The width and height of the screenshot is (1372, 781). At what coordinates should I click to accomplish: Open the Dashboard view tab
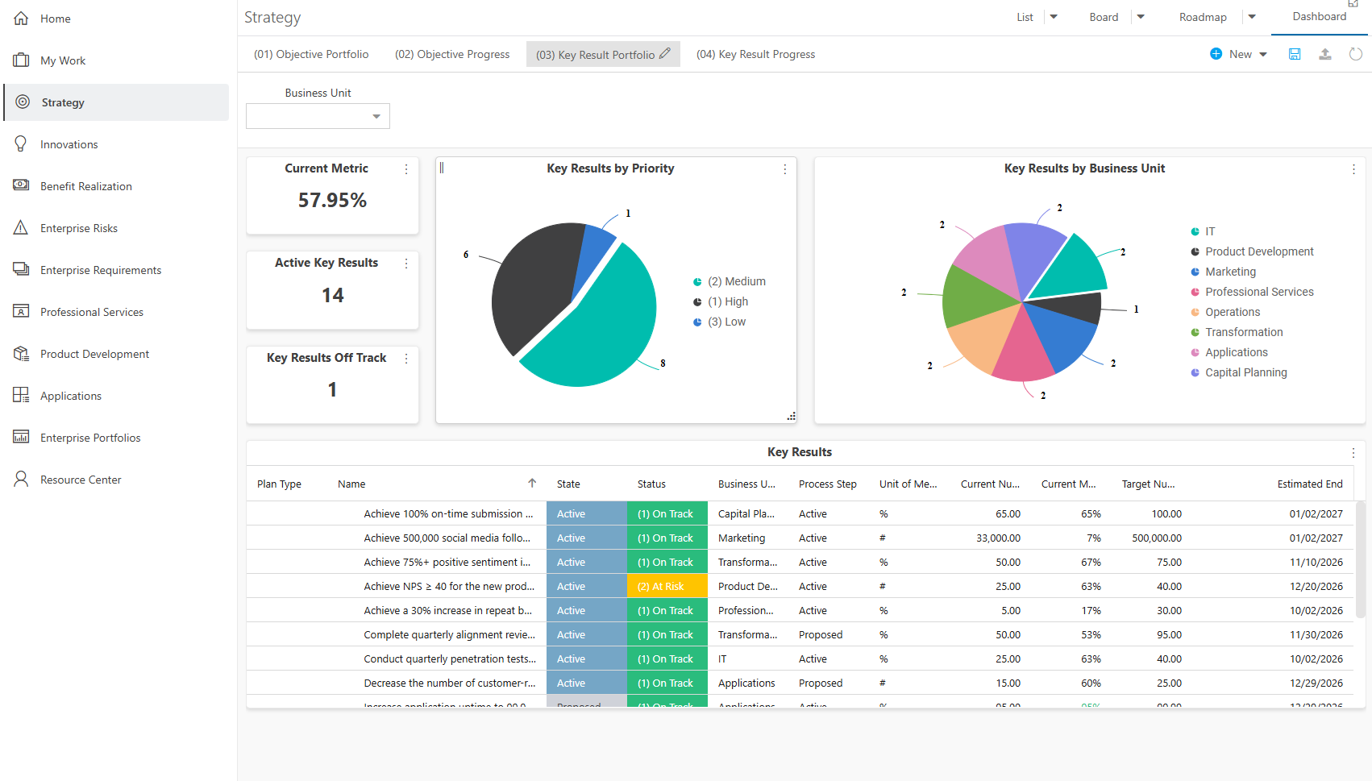[1319, 17]
